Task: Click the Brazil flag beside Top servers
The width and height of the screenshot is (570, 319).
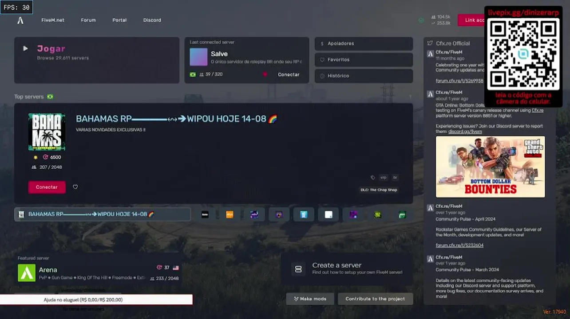Action: click(x=50, y=97)
